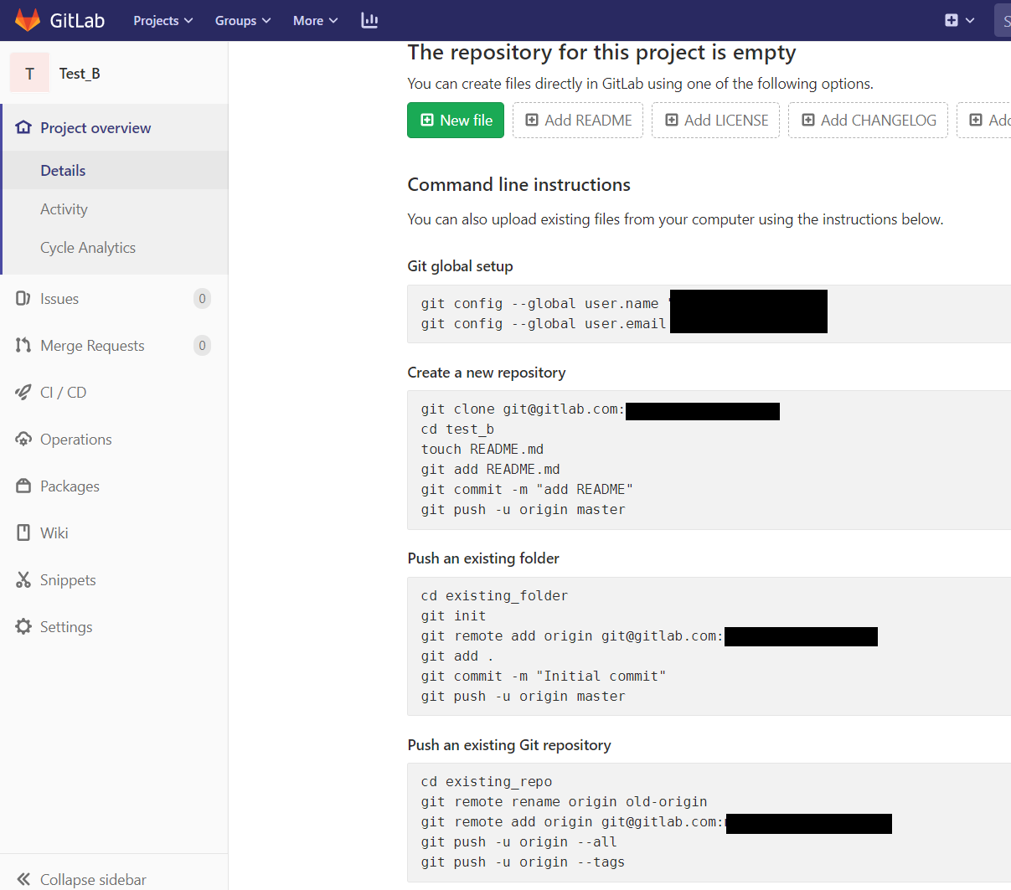Image resolution: width=1011 pixels, height=890 pixels.
Task: Click Project overview in sidebar
Action: coord(95,128)
